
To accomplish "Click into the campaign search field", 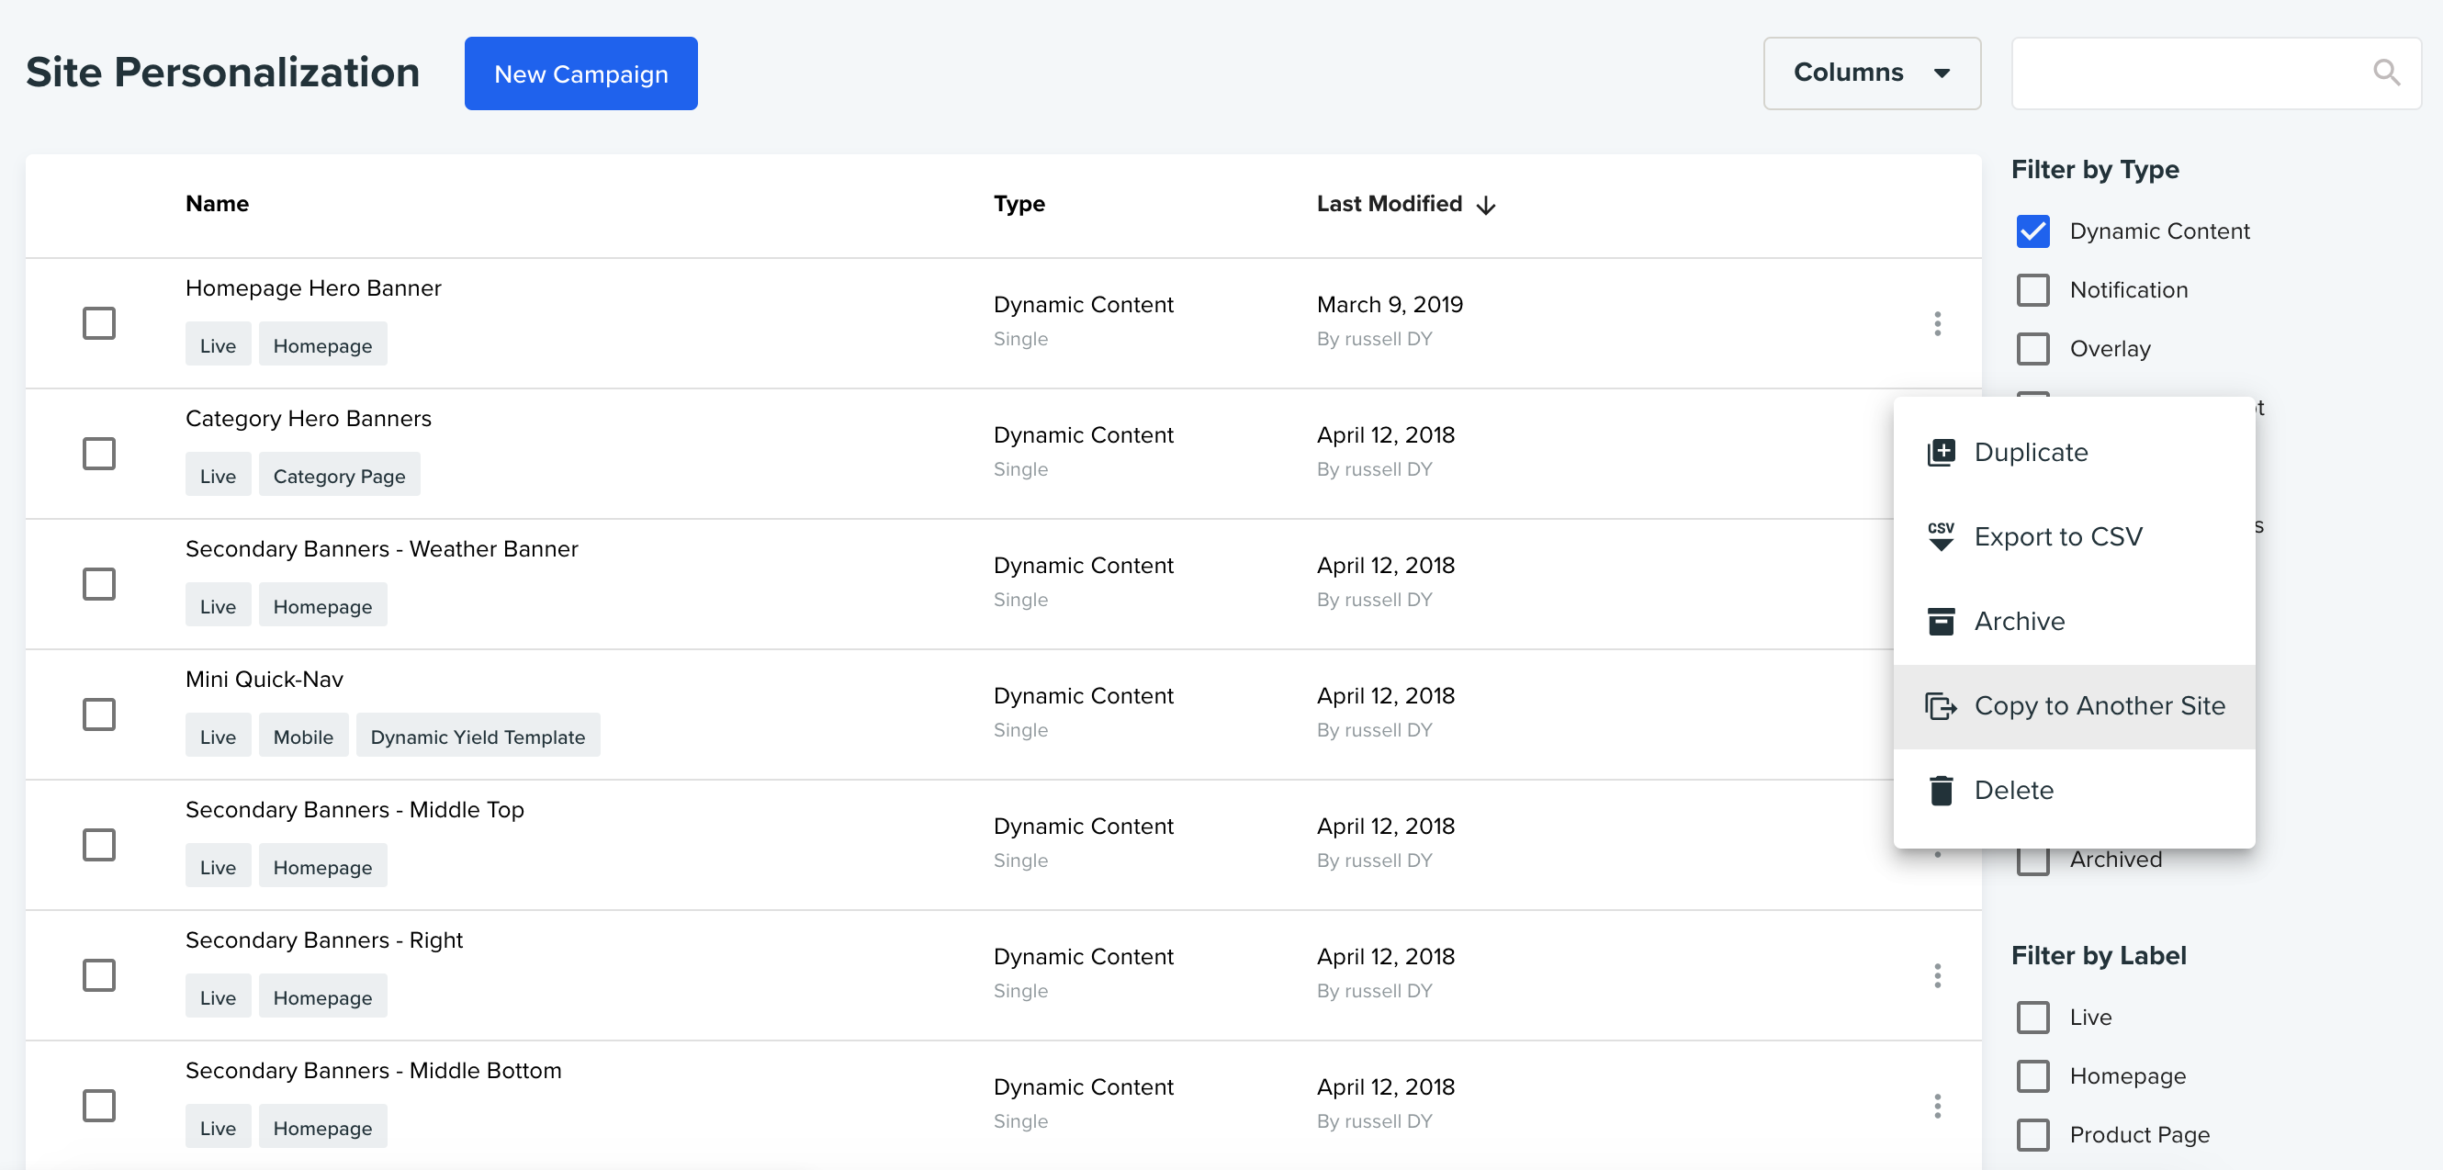I will pos(2190,73).
